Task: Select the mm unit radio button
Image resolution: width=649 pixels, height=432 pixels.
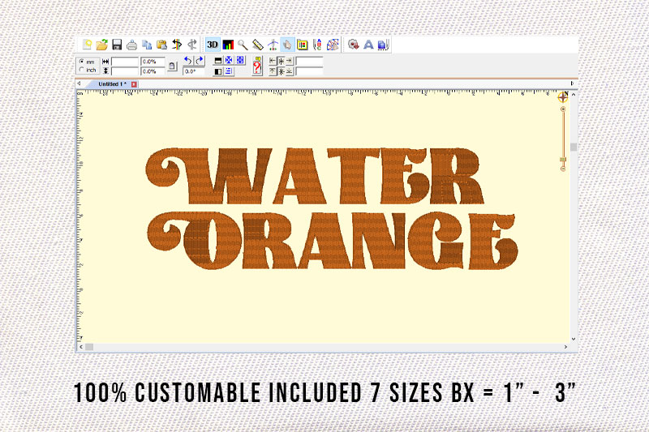Action: coord(82,61)
